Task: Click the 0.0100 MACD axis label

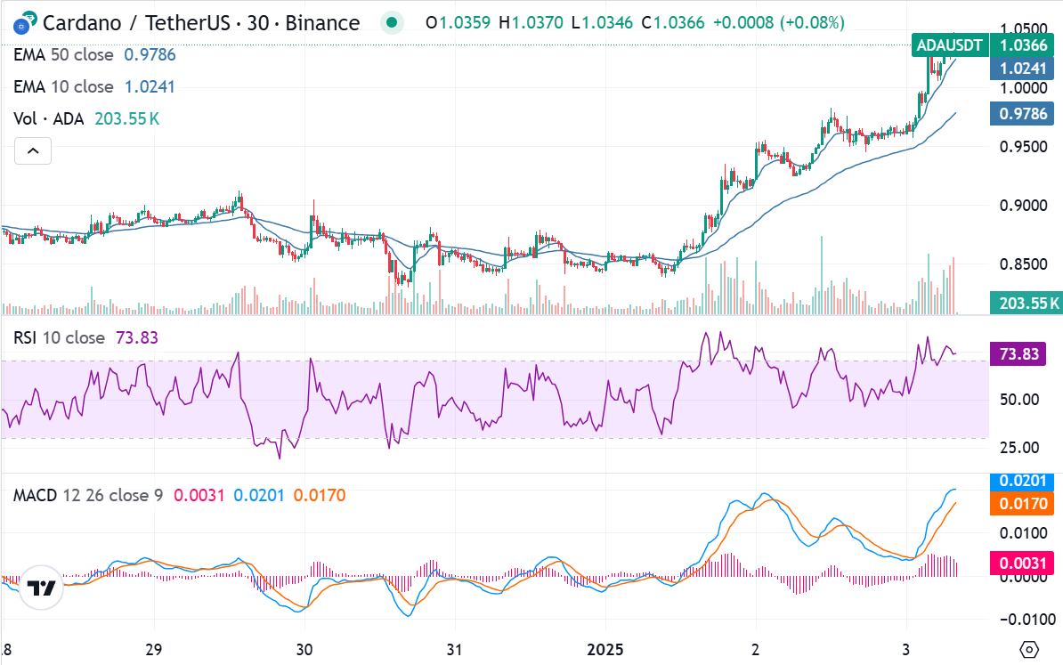Action: (x=1023, y=533)
